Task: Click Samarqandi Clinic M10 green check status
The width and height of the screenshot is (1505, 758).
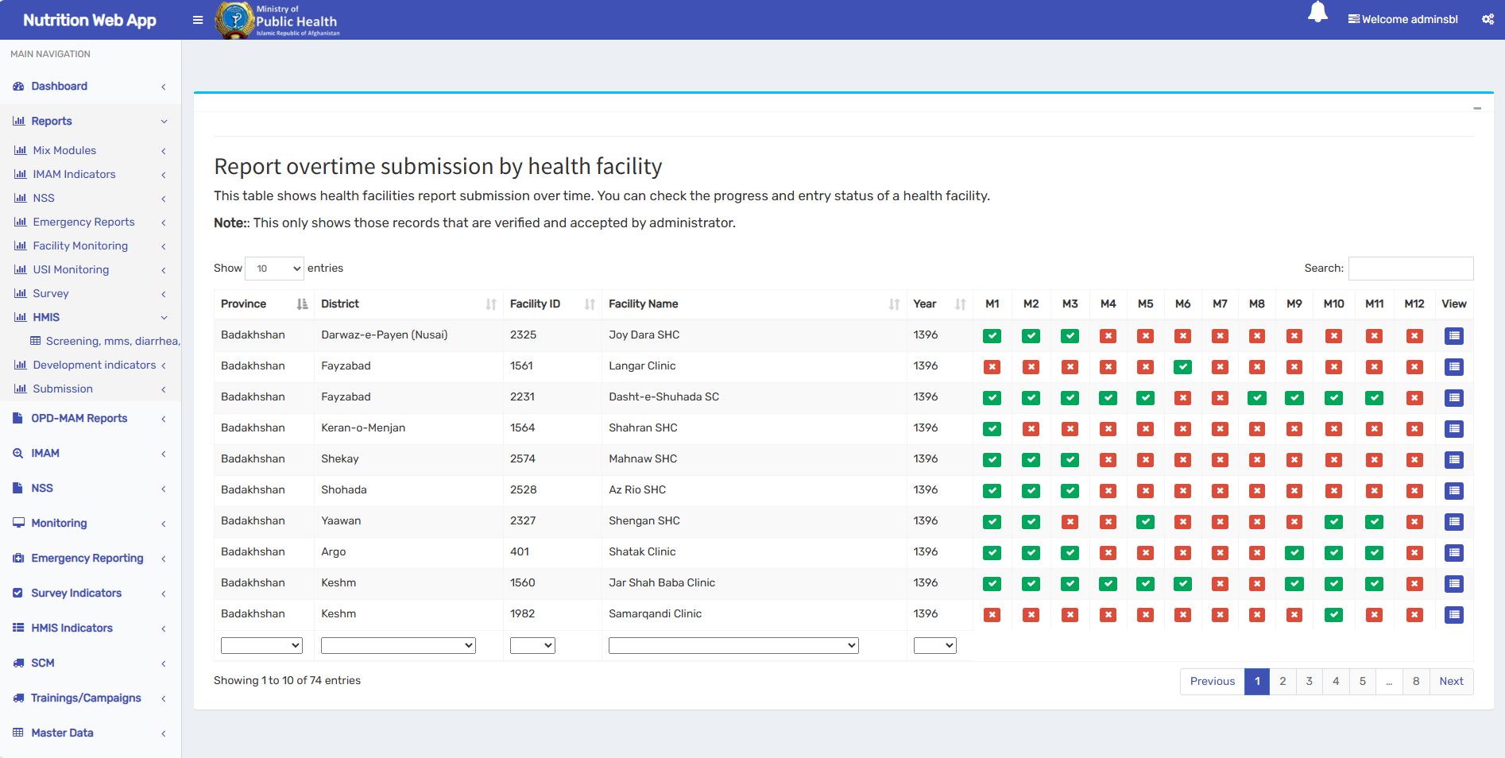Action: pyautogui.click(x=1333, y=615)
